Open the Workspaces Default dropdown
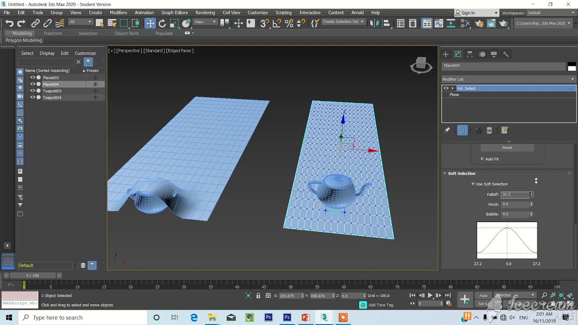The width and height of the screenshot is (578, 325). pyautogui.click(x=551, y=13)
